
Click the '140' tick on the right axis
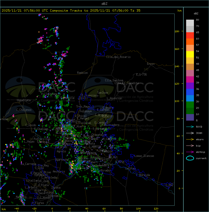coord(177,66)
